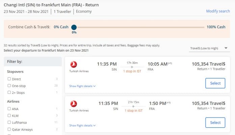Toggle the Lufthansa airline filter
This screenshot has width=235, height=135.
[x=9, y=123]
